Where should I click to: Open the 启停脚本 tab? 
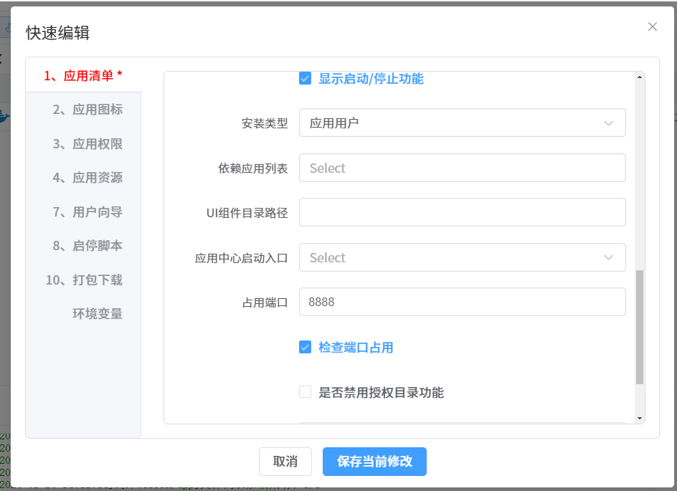[x=87, y=246]
